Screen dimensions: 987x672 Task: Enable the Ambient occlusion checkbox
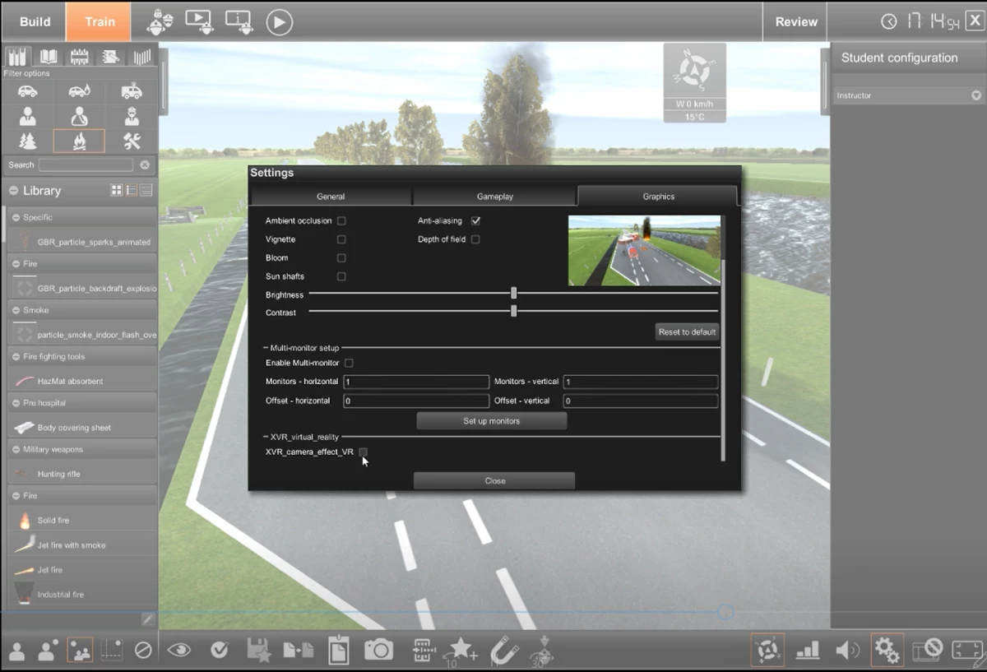coord(341,220)
